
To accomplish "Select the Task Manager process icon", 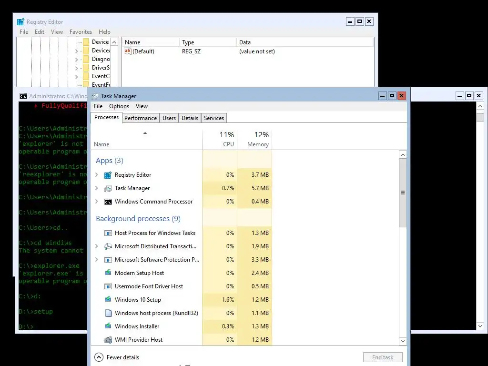I will click(x=108, y=188).
